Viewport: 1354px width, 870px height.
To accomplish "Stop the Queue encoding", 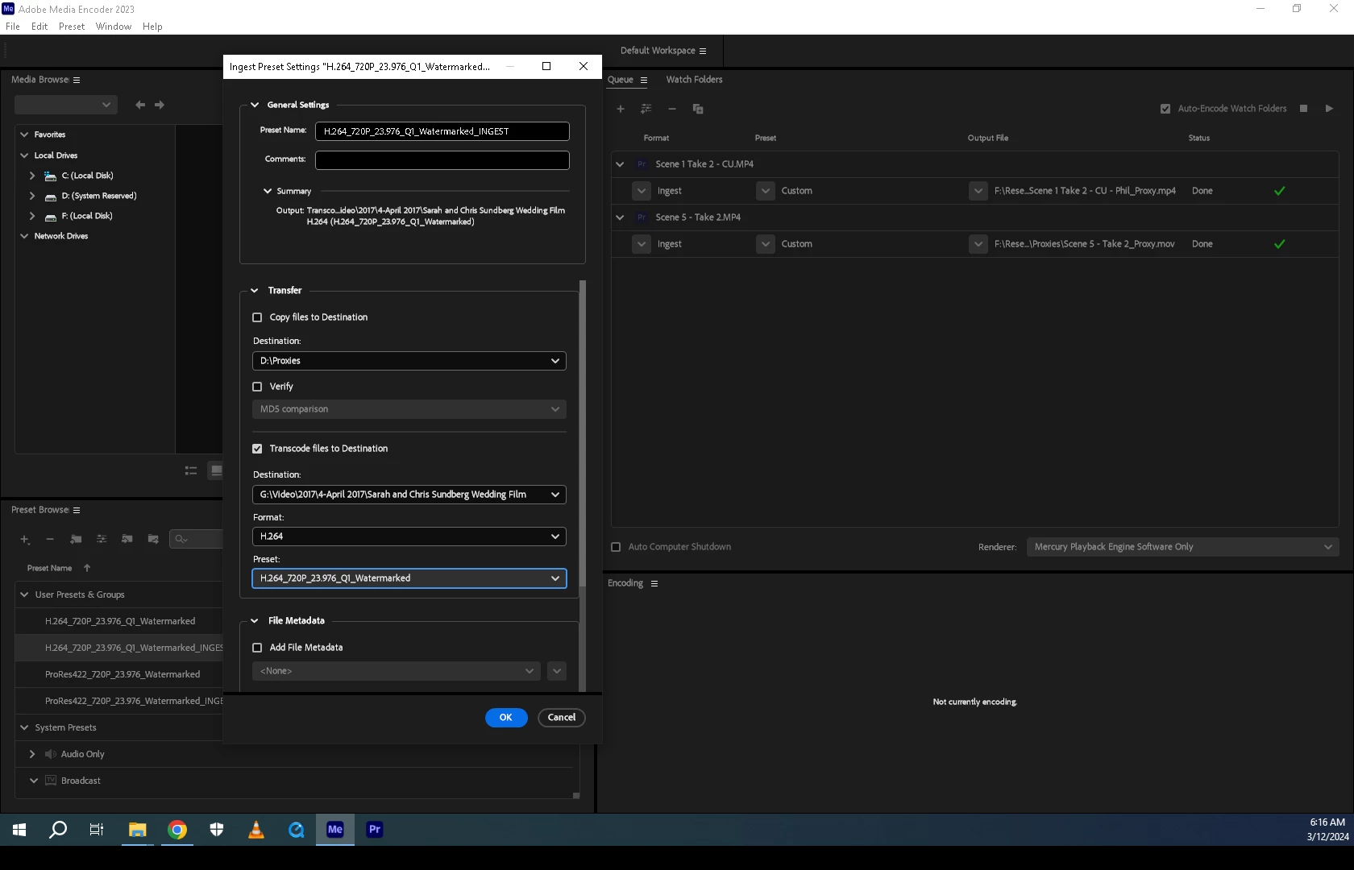I will point(1303,109).
